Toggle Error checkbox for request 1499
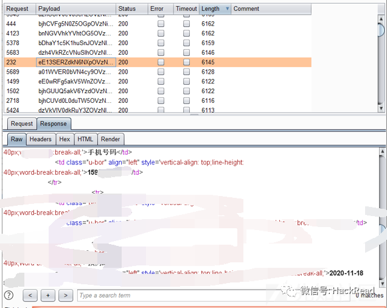 pos(161,81)
